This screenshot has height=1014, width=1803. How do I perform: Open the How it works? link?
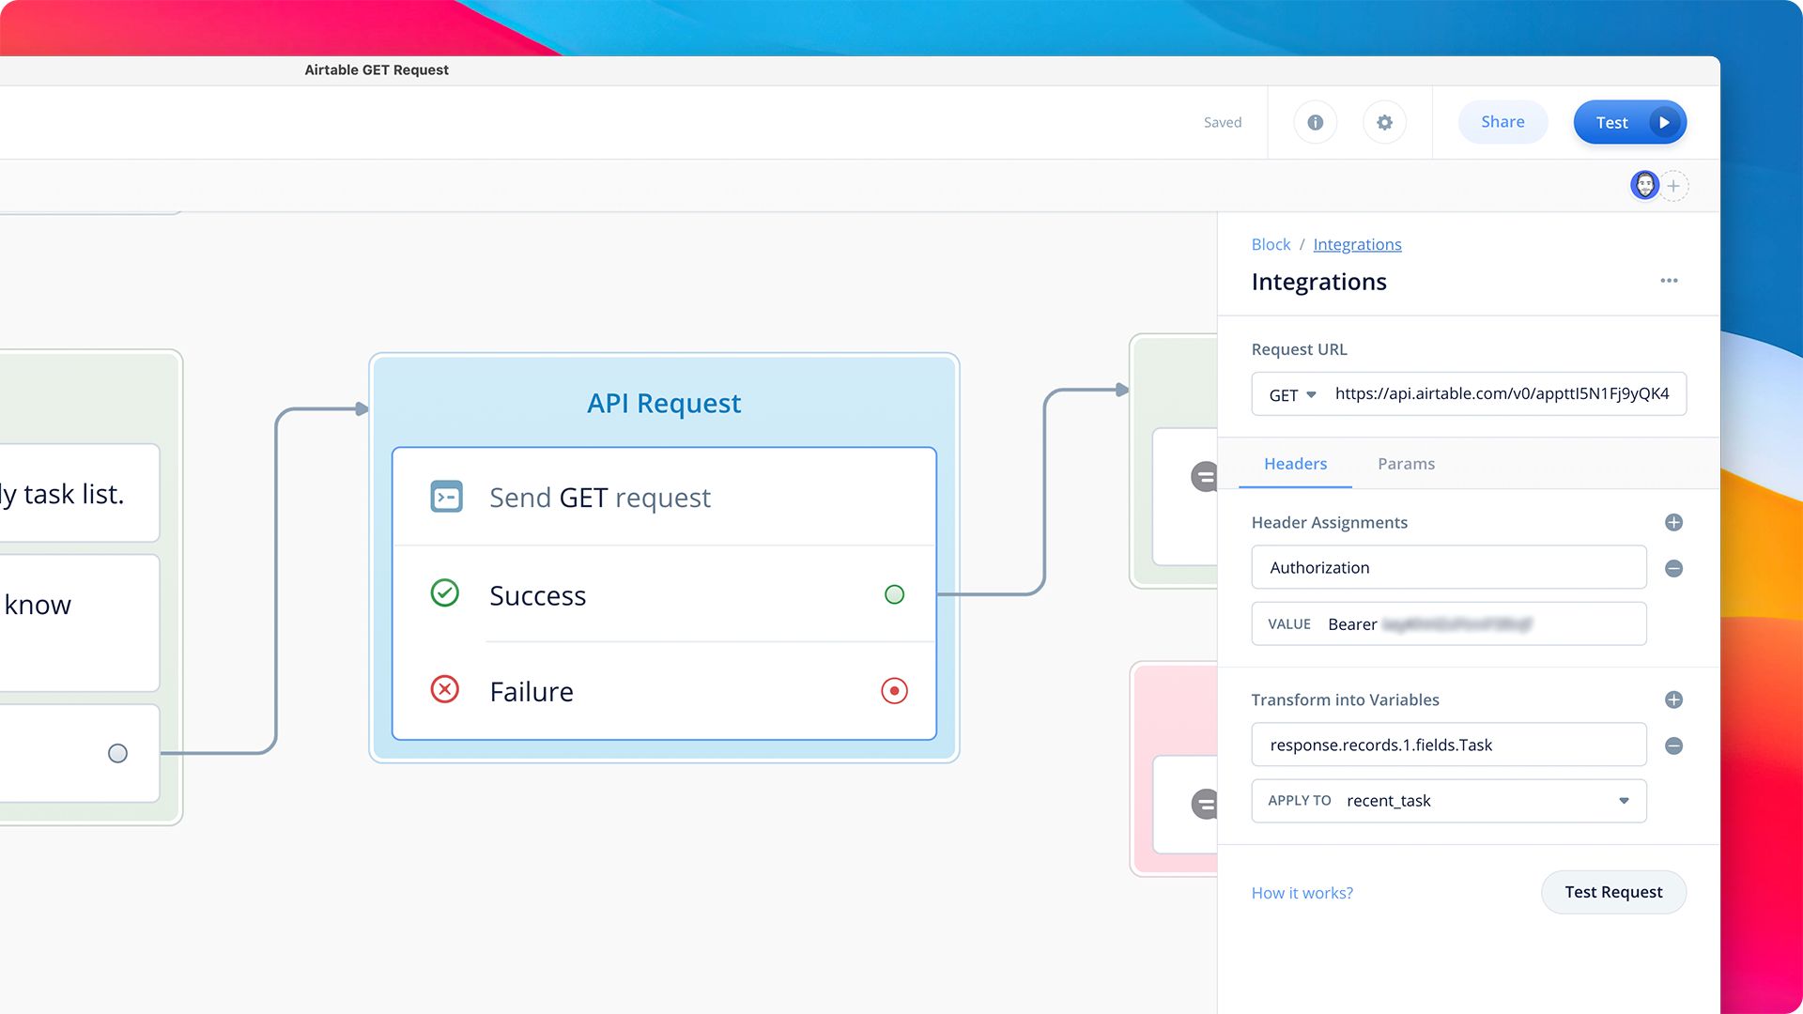coord(1302,892)
